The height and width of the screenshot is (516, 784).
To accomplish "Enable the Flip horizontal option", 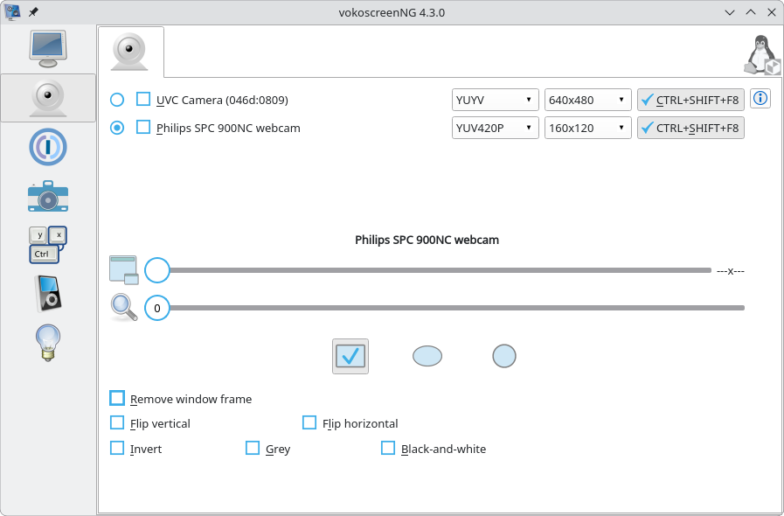I will [309, 423].
